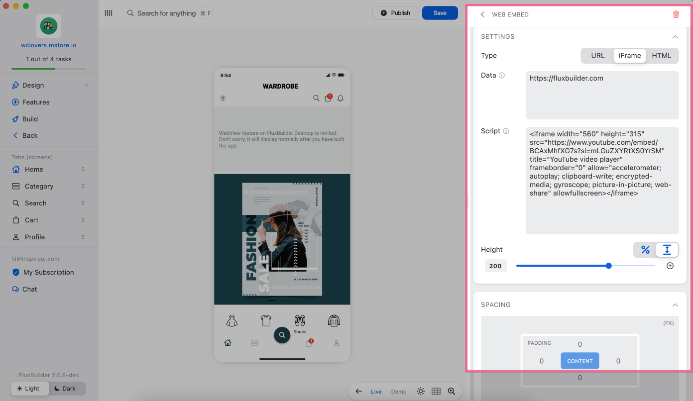693x401 pixels.
Task: Select the HTML embed type
Action: point(662,56)
